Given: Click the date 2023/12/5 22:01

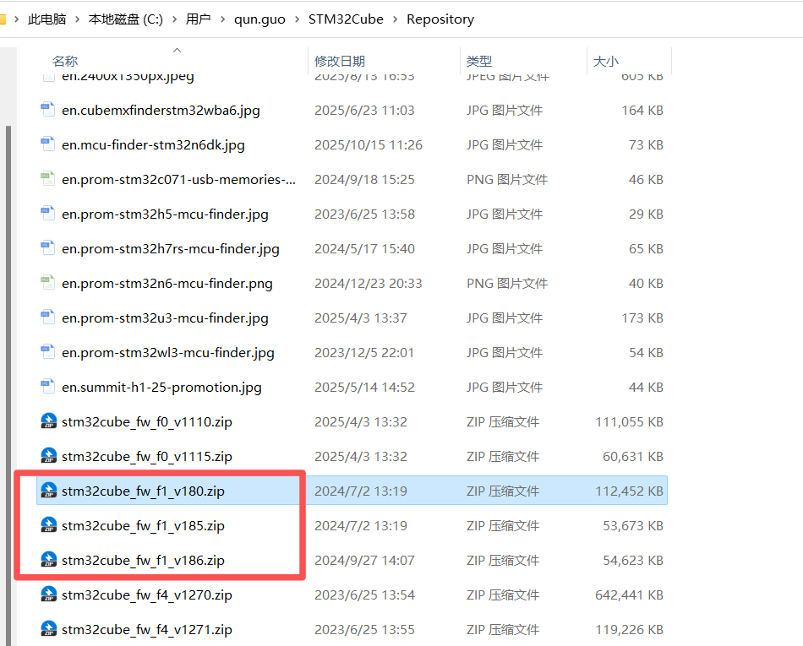Looking at the screenshot, I should (x=364, y=353).
